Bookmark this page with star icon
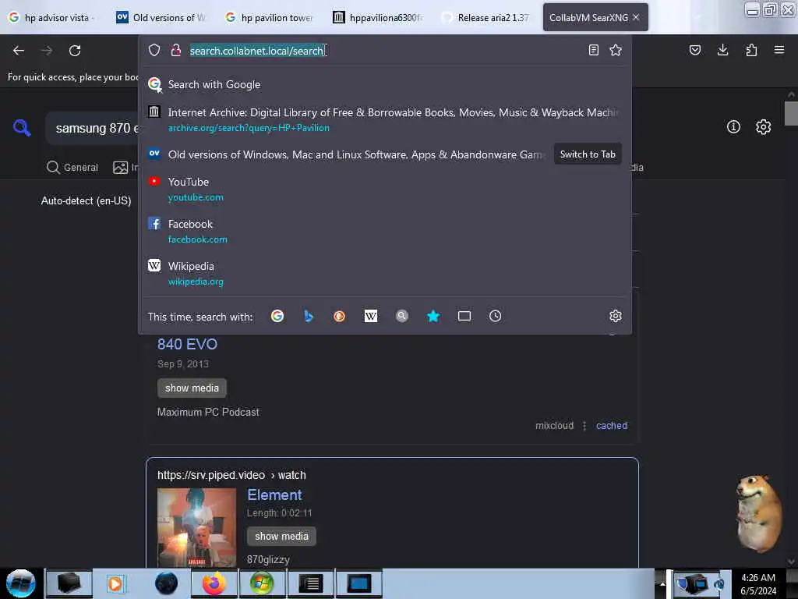Screen dimensions: 798x599 click(x=616, y=50)
